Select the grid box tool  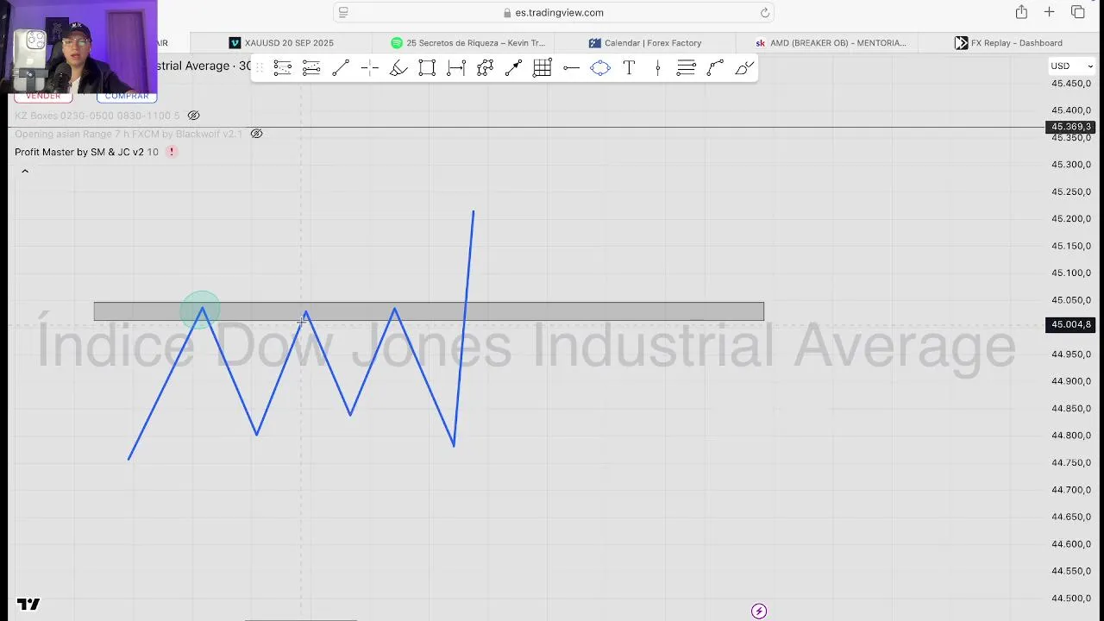pyautogui.click(x=543, y=67)
